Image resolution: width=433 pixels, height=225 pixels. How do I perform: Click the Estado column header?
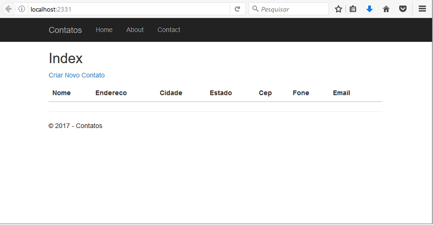221,93
